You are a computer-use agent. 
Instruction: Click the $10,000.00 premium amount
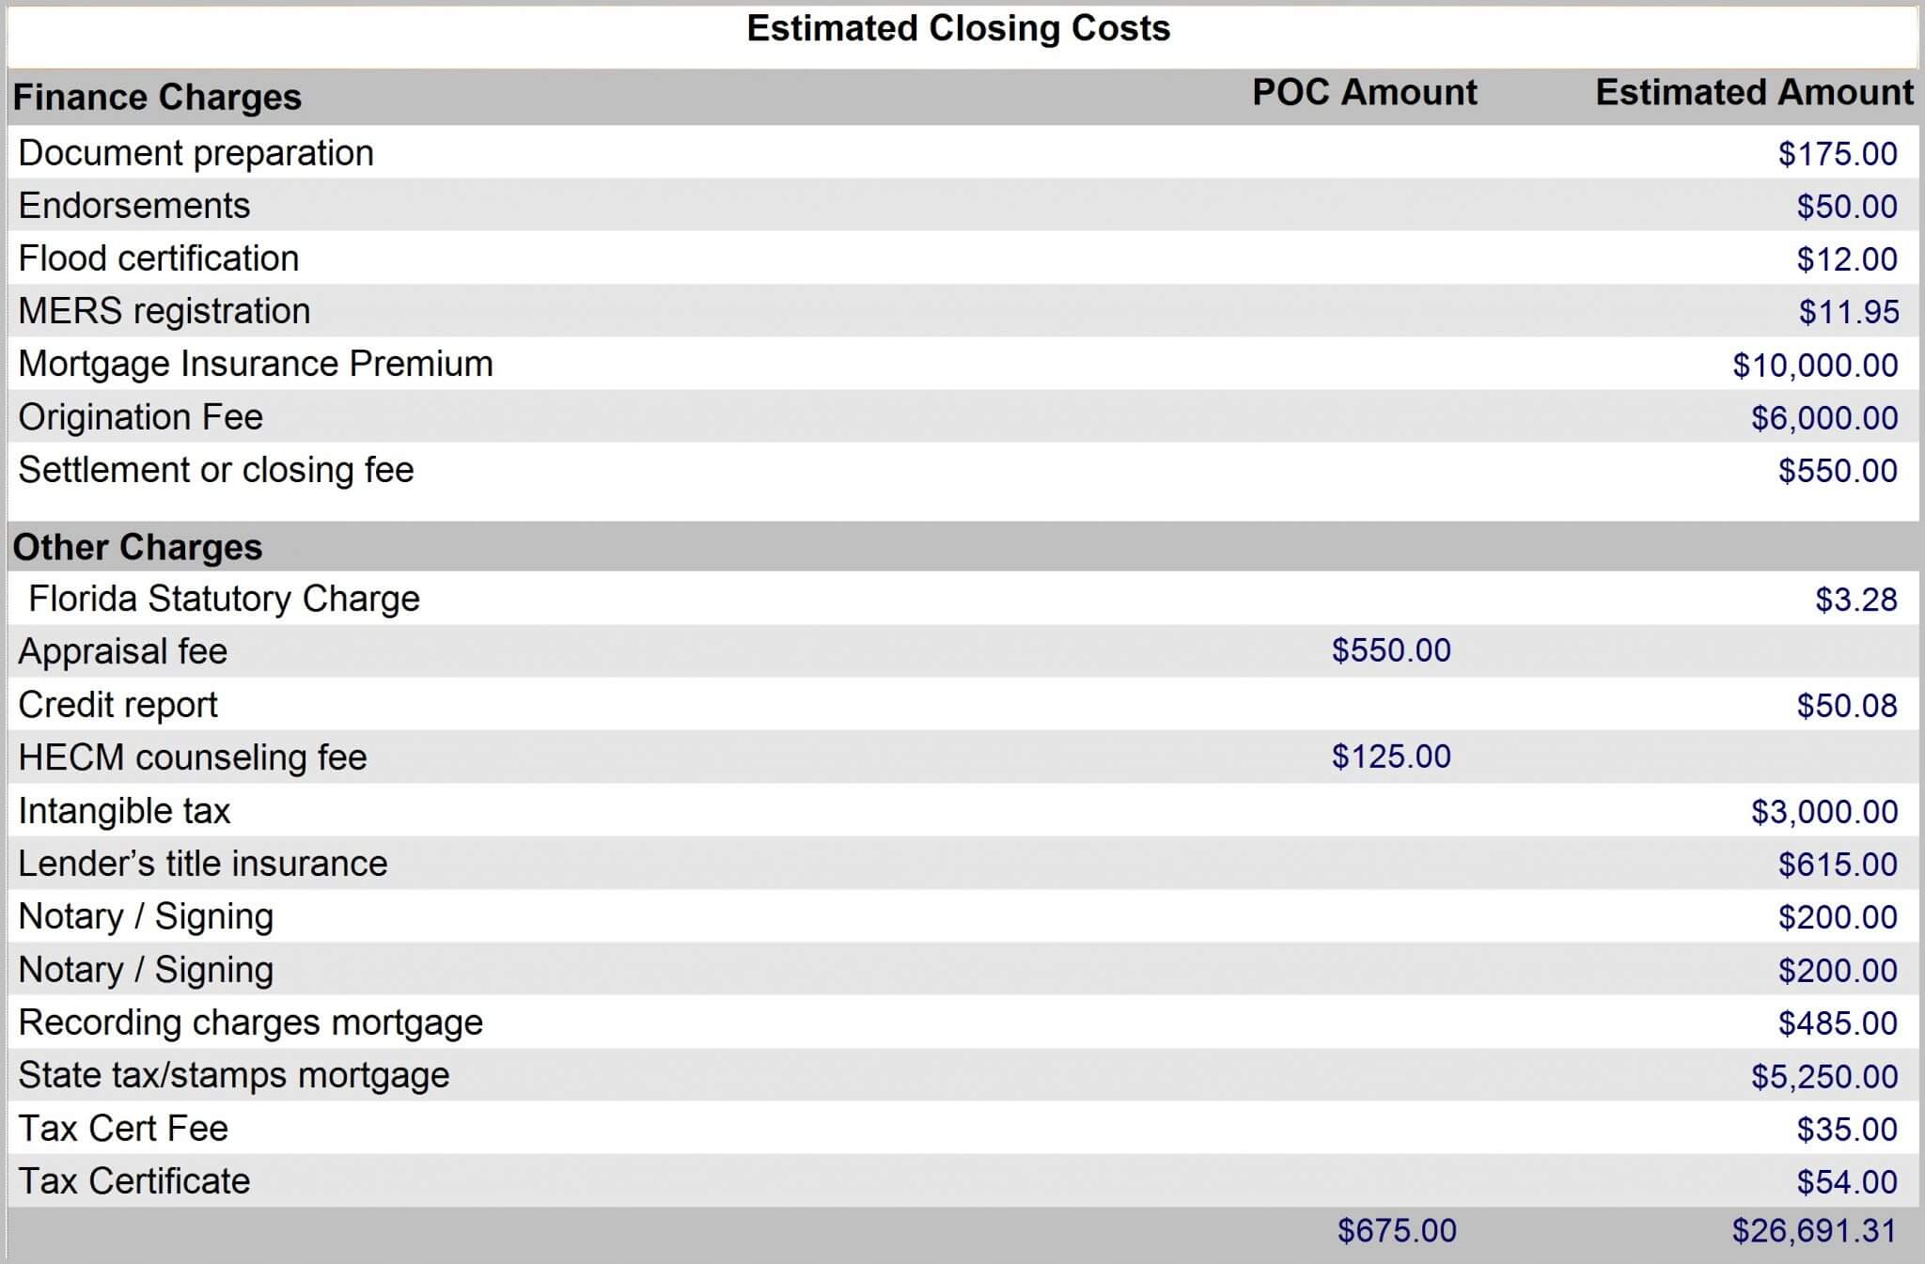point(1815,366)
